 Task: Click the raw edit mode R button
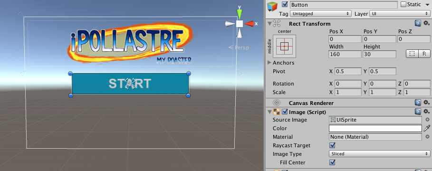point(424,54)
